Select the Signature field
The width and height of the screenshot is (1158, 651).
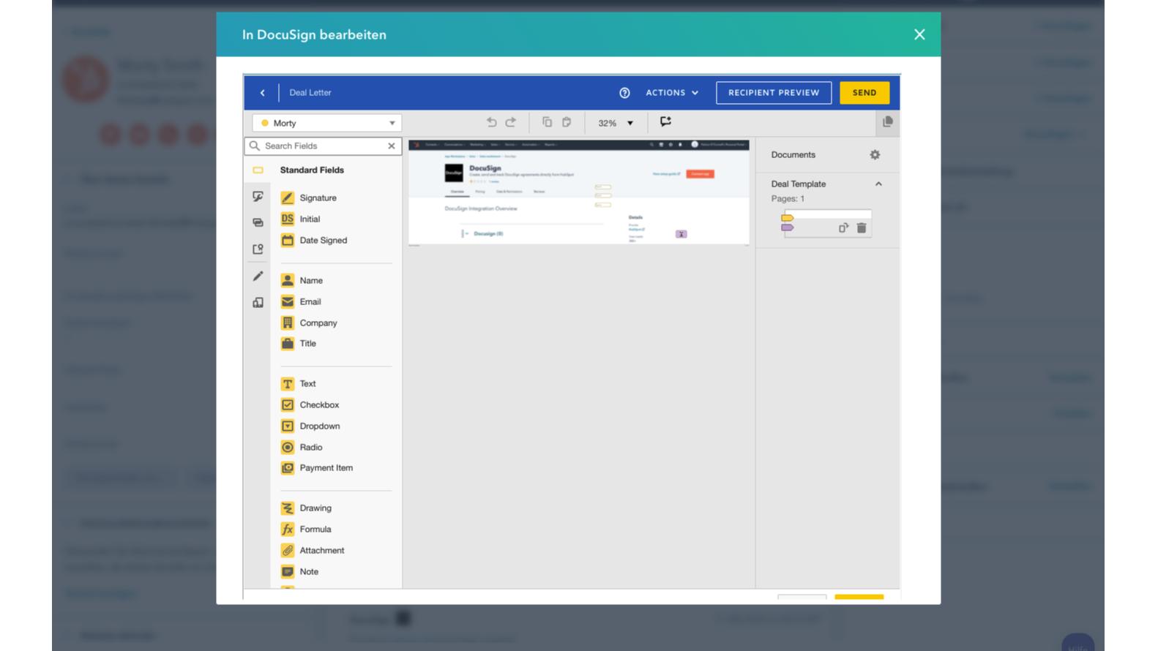(317, 197)
